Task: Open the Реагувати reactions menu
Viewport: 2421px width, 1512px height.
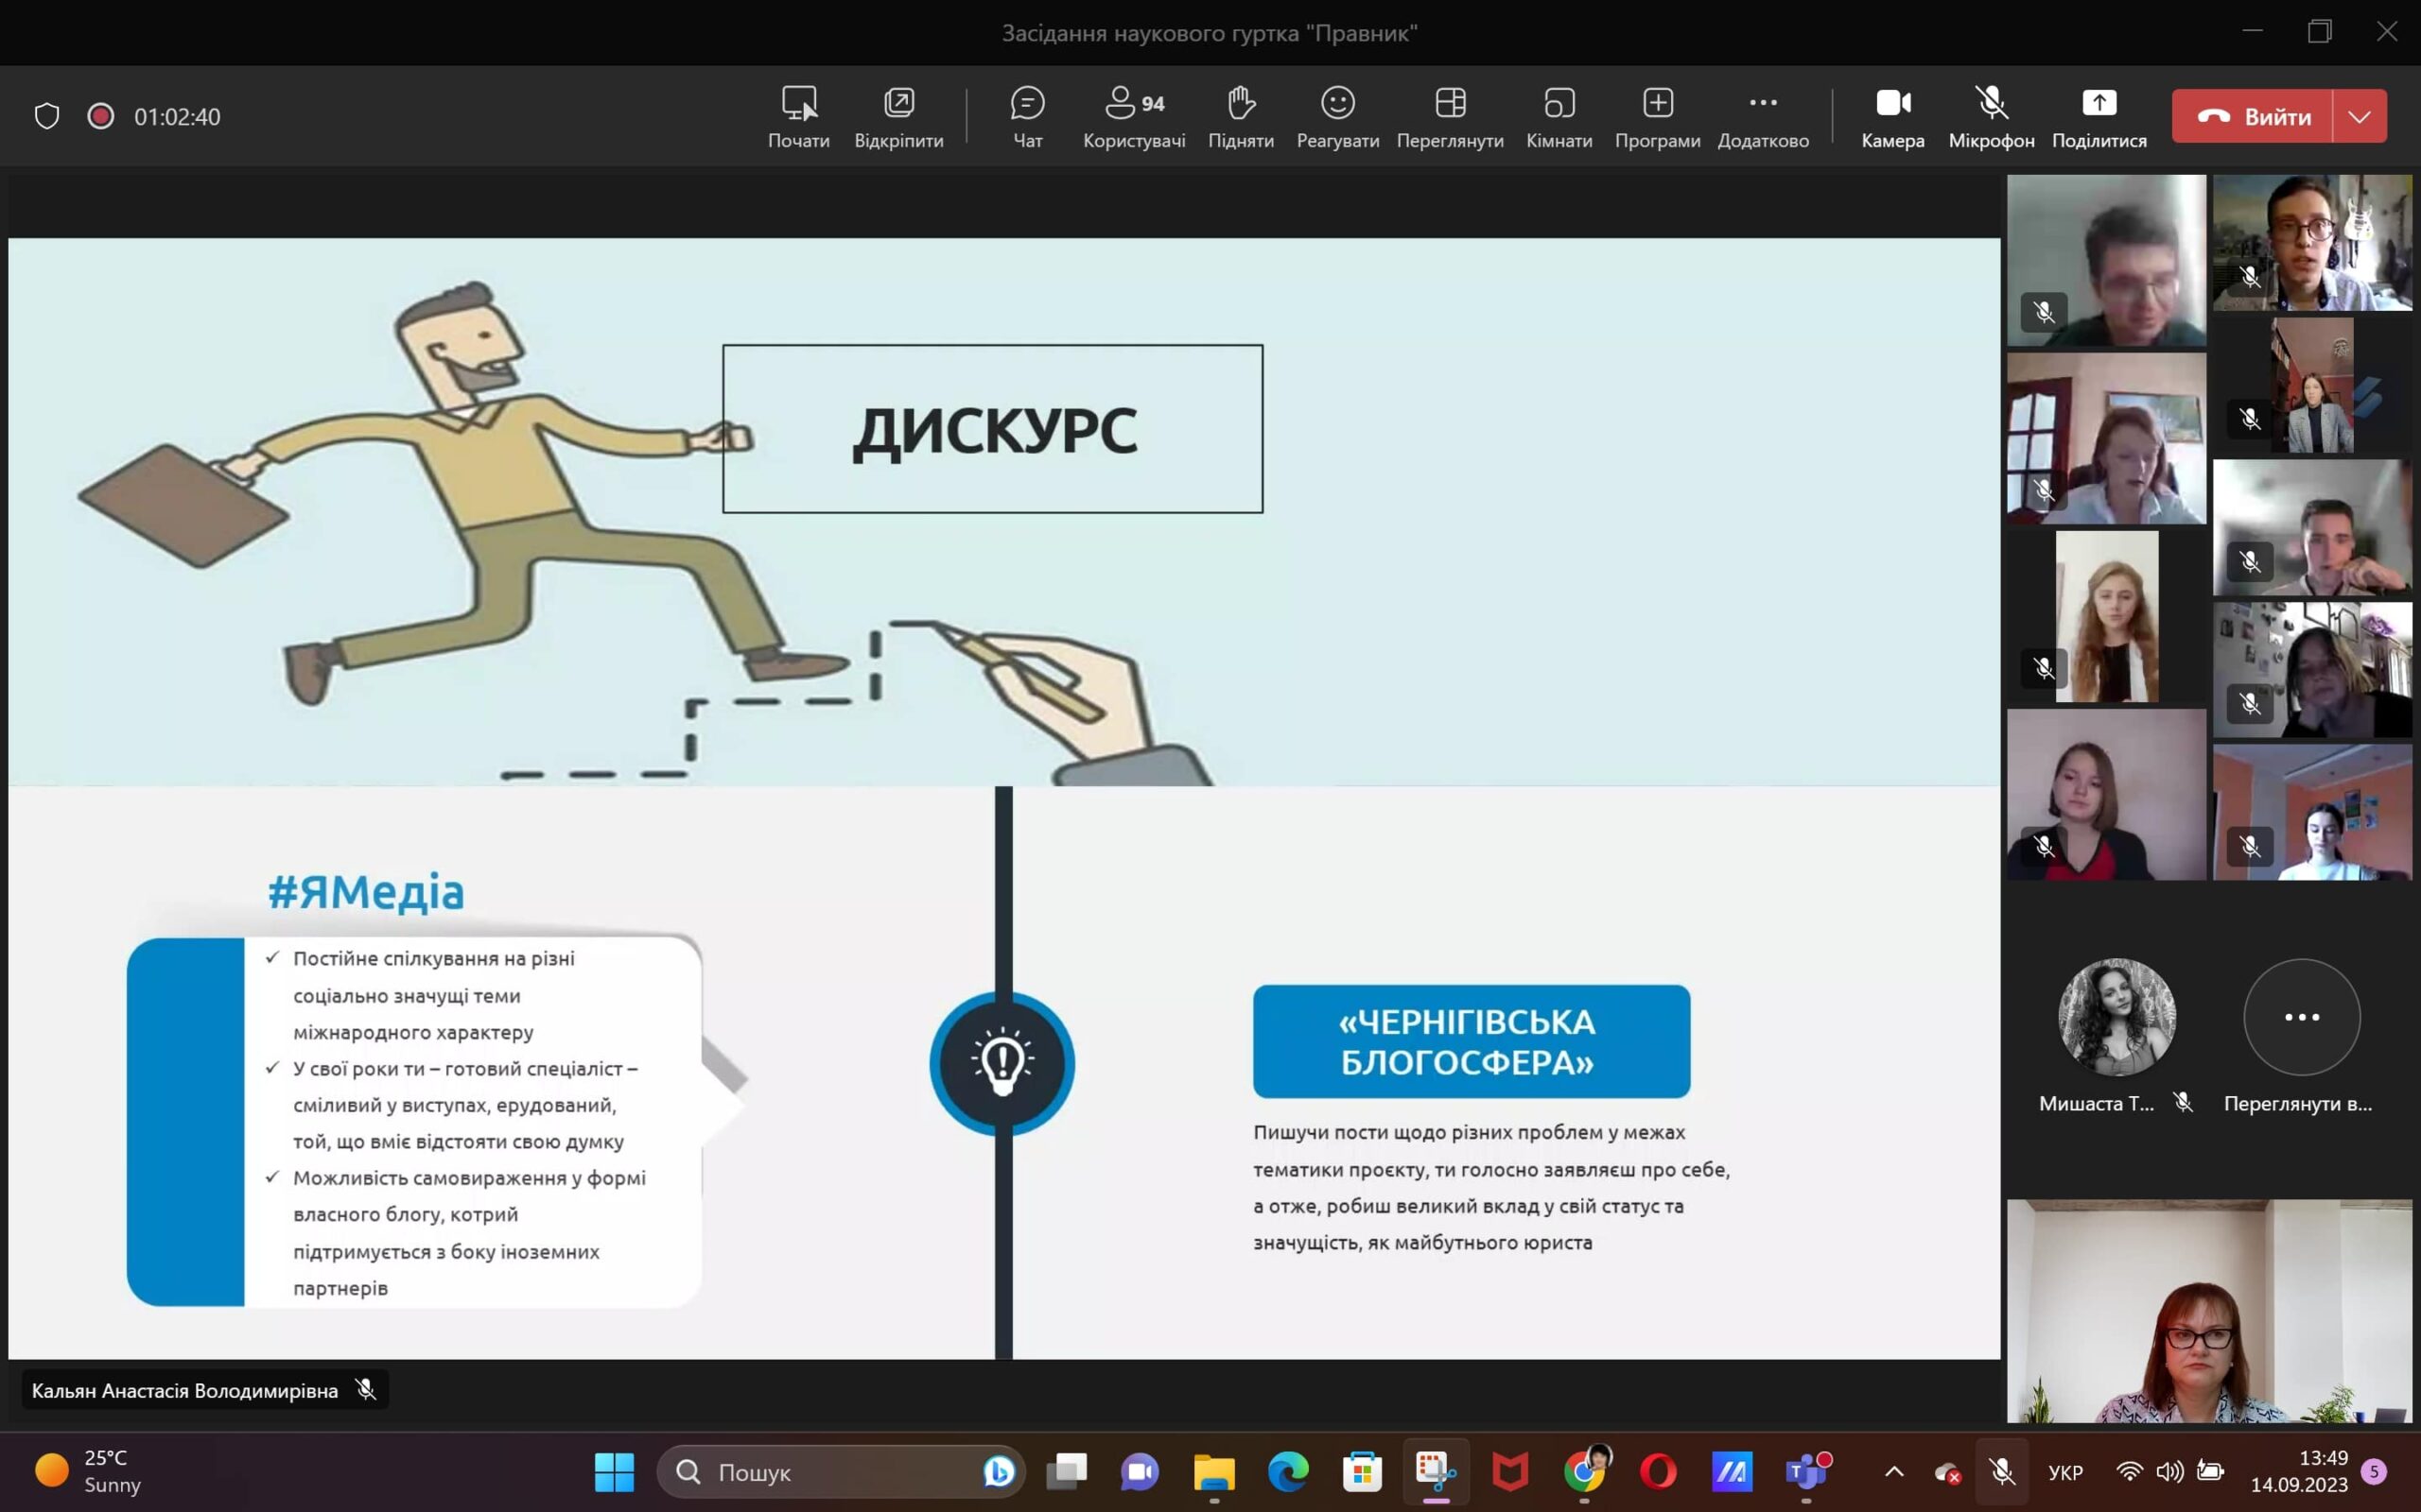Action: pos(1337,117)
